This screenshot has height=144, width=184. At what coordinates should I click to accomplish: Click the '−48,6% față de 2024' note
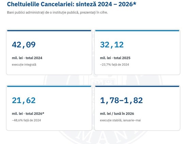coord(26,120)
